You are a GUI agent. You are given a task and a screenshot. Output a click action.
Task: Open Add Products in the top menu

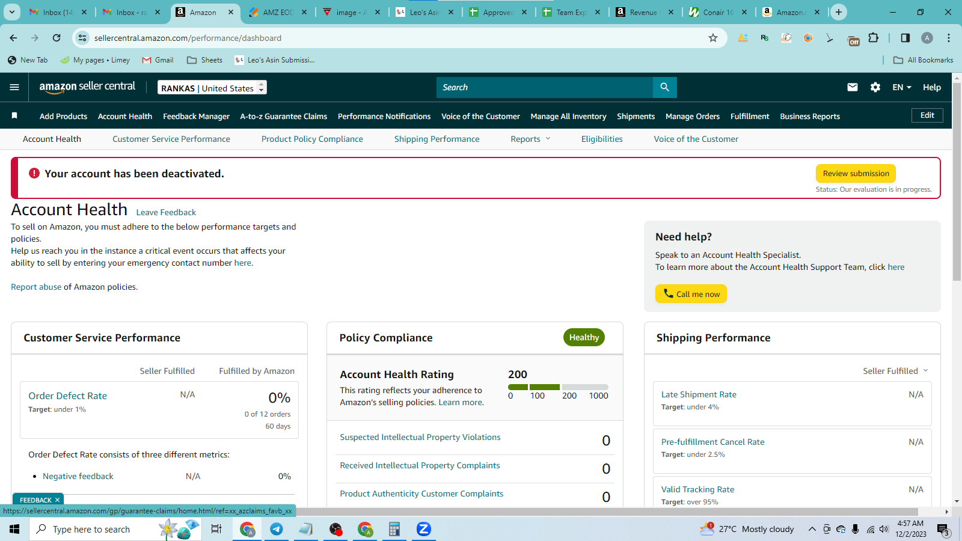[63, 116]
